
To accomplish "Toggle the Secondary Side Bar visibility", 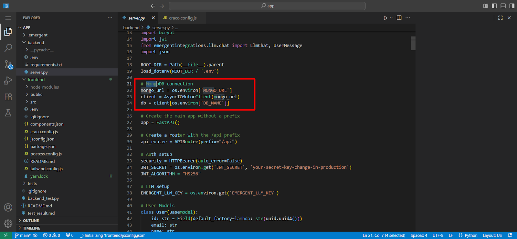I will point(512,6).
